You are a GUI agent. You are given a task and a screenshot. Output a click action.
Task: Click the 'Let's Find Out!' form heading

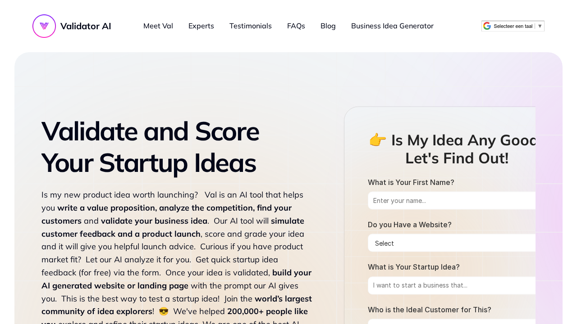point(457,158)
